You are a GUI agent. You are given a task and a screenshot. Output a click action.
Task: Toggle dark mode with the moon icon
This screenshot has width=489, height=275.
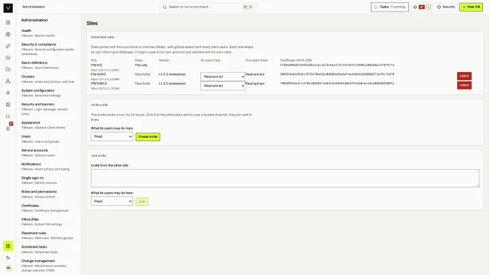[8, 257]
